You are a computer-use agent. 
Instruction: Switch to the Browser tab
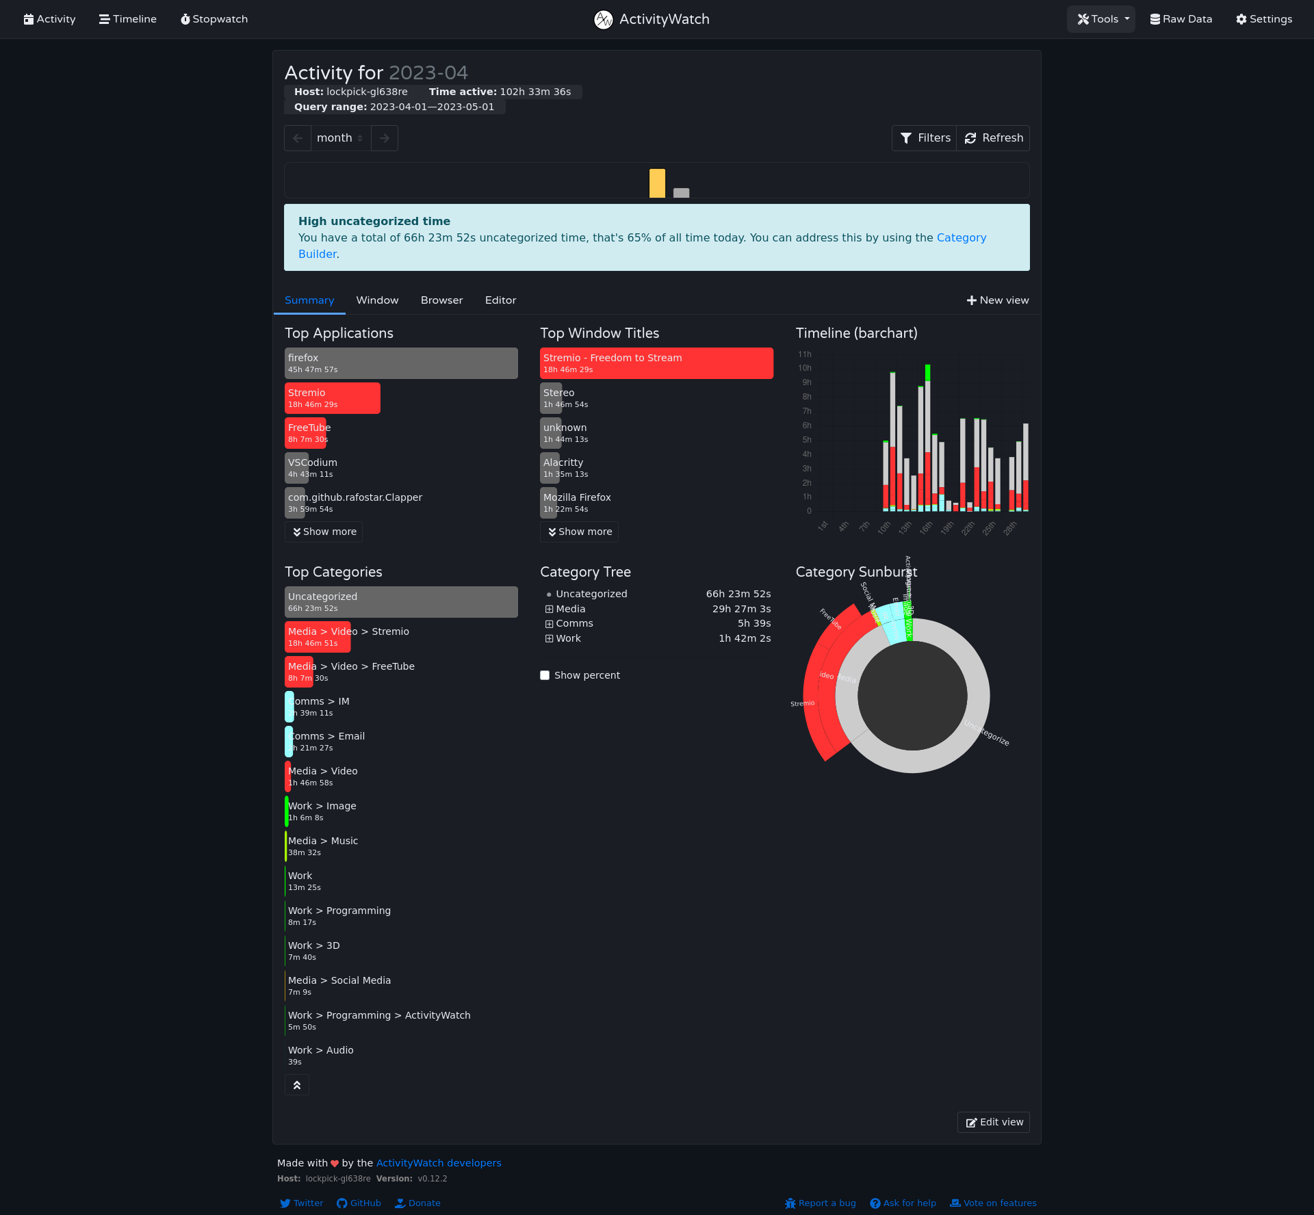coord(441,300)
